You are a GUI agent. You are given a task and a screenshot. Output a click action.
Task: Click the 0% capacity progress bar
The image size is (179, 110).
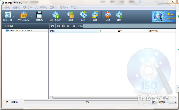click(x=88, y=102)
